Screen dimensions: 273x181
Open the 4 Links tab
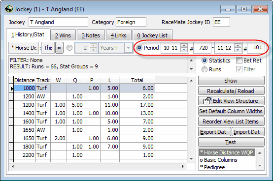pos(119,35)
